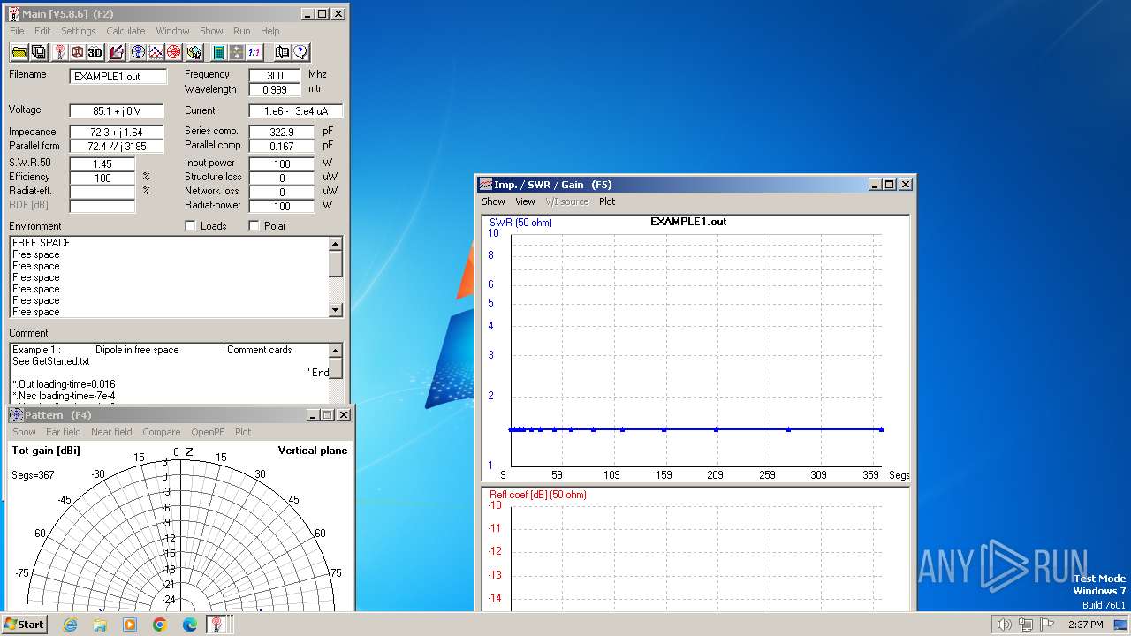Click the taskbar clock showing 2:37 PM
The image size is (1131, 636).
point(1085,625)
